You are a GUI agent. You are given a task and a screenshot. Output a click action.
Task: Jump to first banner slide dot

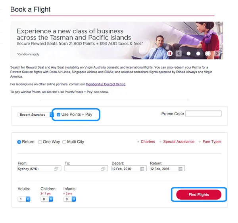[188, 53]
